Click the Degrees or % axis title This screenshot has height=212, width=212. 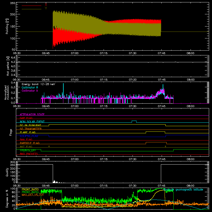click(7, 198)
